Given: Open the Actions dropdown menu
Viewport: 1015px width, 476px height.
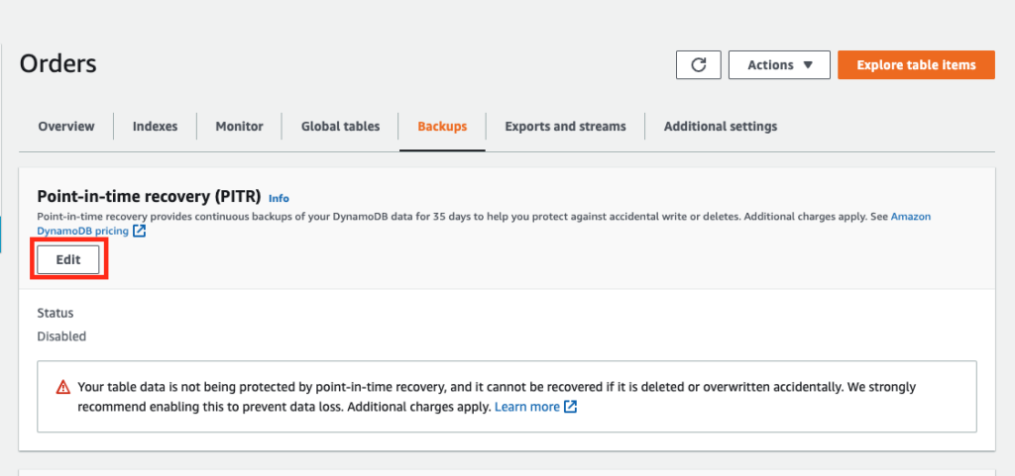Looking at the screenshot, I should (779, 65).
